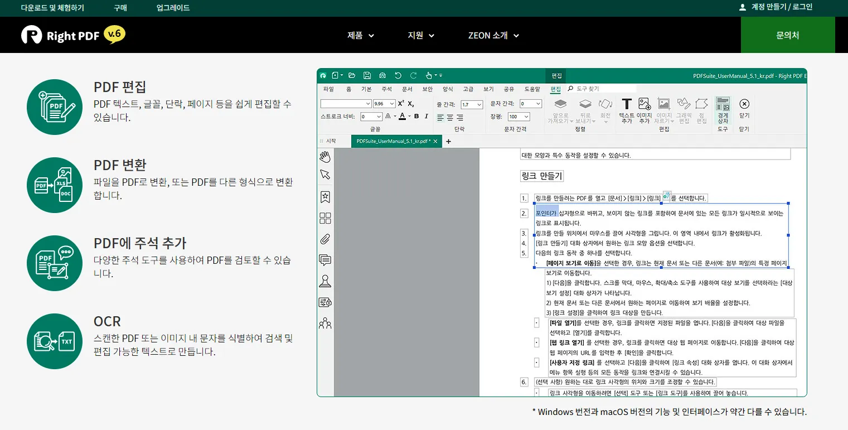Switch to the 보안 ribbon tab
This screenshot has height=430, width=848.
[428, 89]
